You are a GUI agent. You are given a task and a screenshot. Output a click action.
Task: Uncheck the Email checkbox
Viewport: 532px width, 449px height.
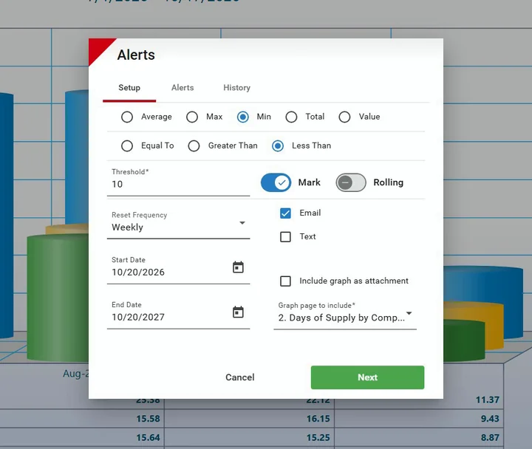(x=285, y=213)
